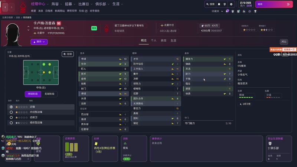Open the circle shortcut icon
Viewport: 297px width, 167px height.
249,12
